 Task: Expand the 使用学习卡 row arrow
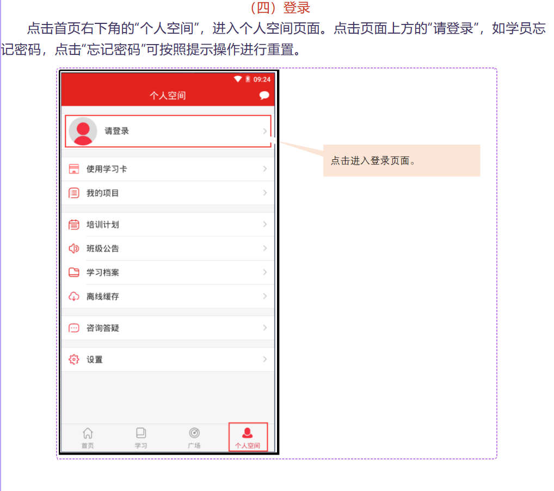coord(264,169)
